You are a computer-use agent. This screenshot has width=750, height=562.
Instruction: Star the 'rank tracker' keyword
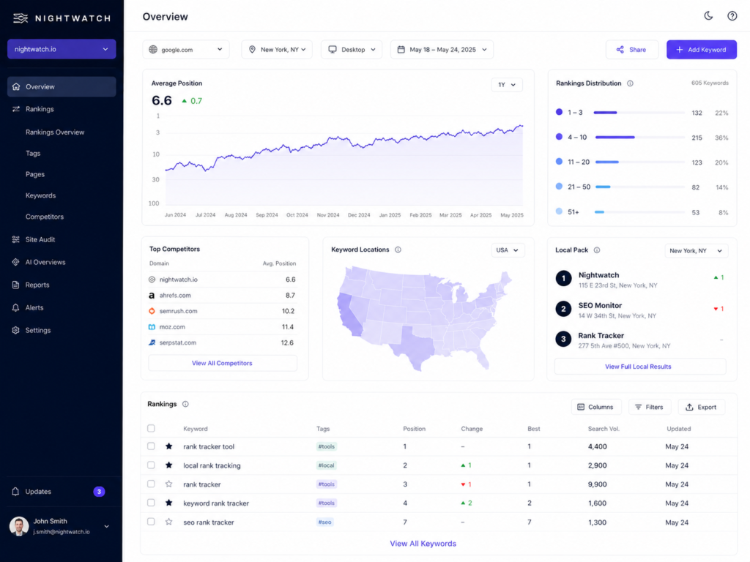pyautogui.click(x=169, y=484)
